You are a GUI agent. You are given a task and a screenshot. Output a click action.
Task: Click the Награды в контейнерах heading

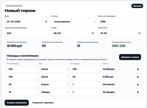click(x=23, y=56)
